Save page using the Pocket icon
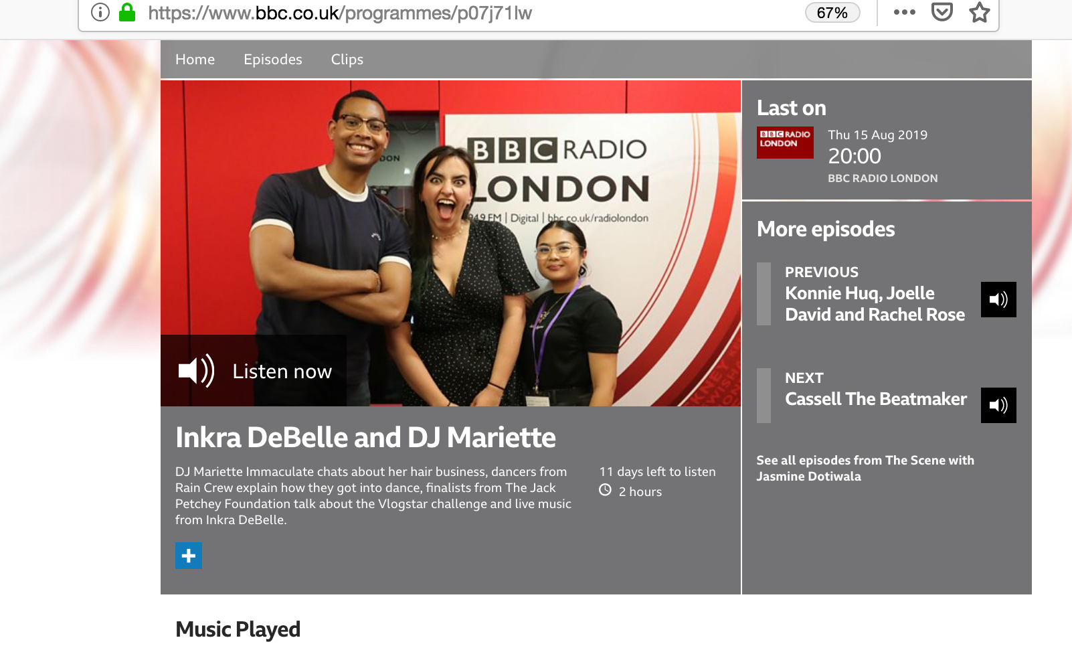The width and height of the screenshot is (1072, 646). click(942, 12)
